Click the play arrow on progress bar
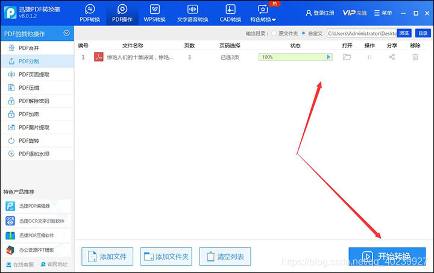The width and height of the screenshot is (434, 273). coord(329,57)
